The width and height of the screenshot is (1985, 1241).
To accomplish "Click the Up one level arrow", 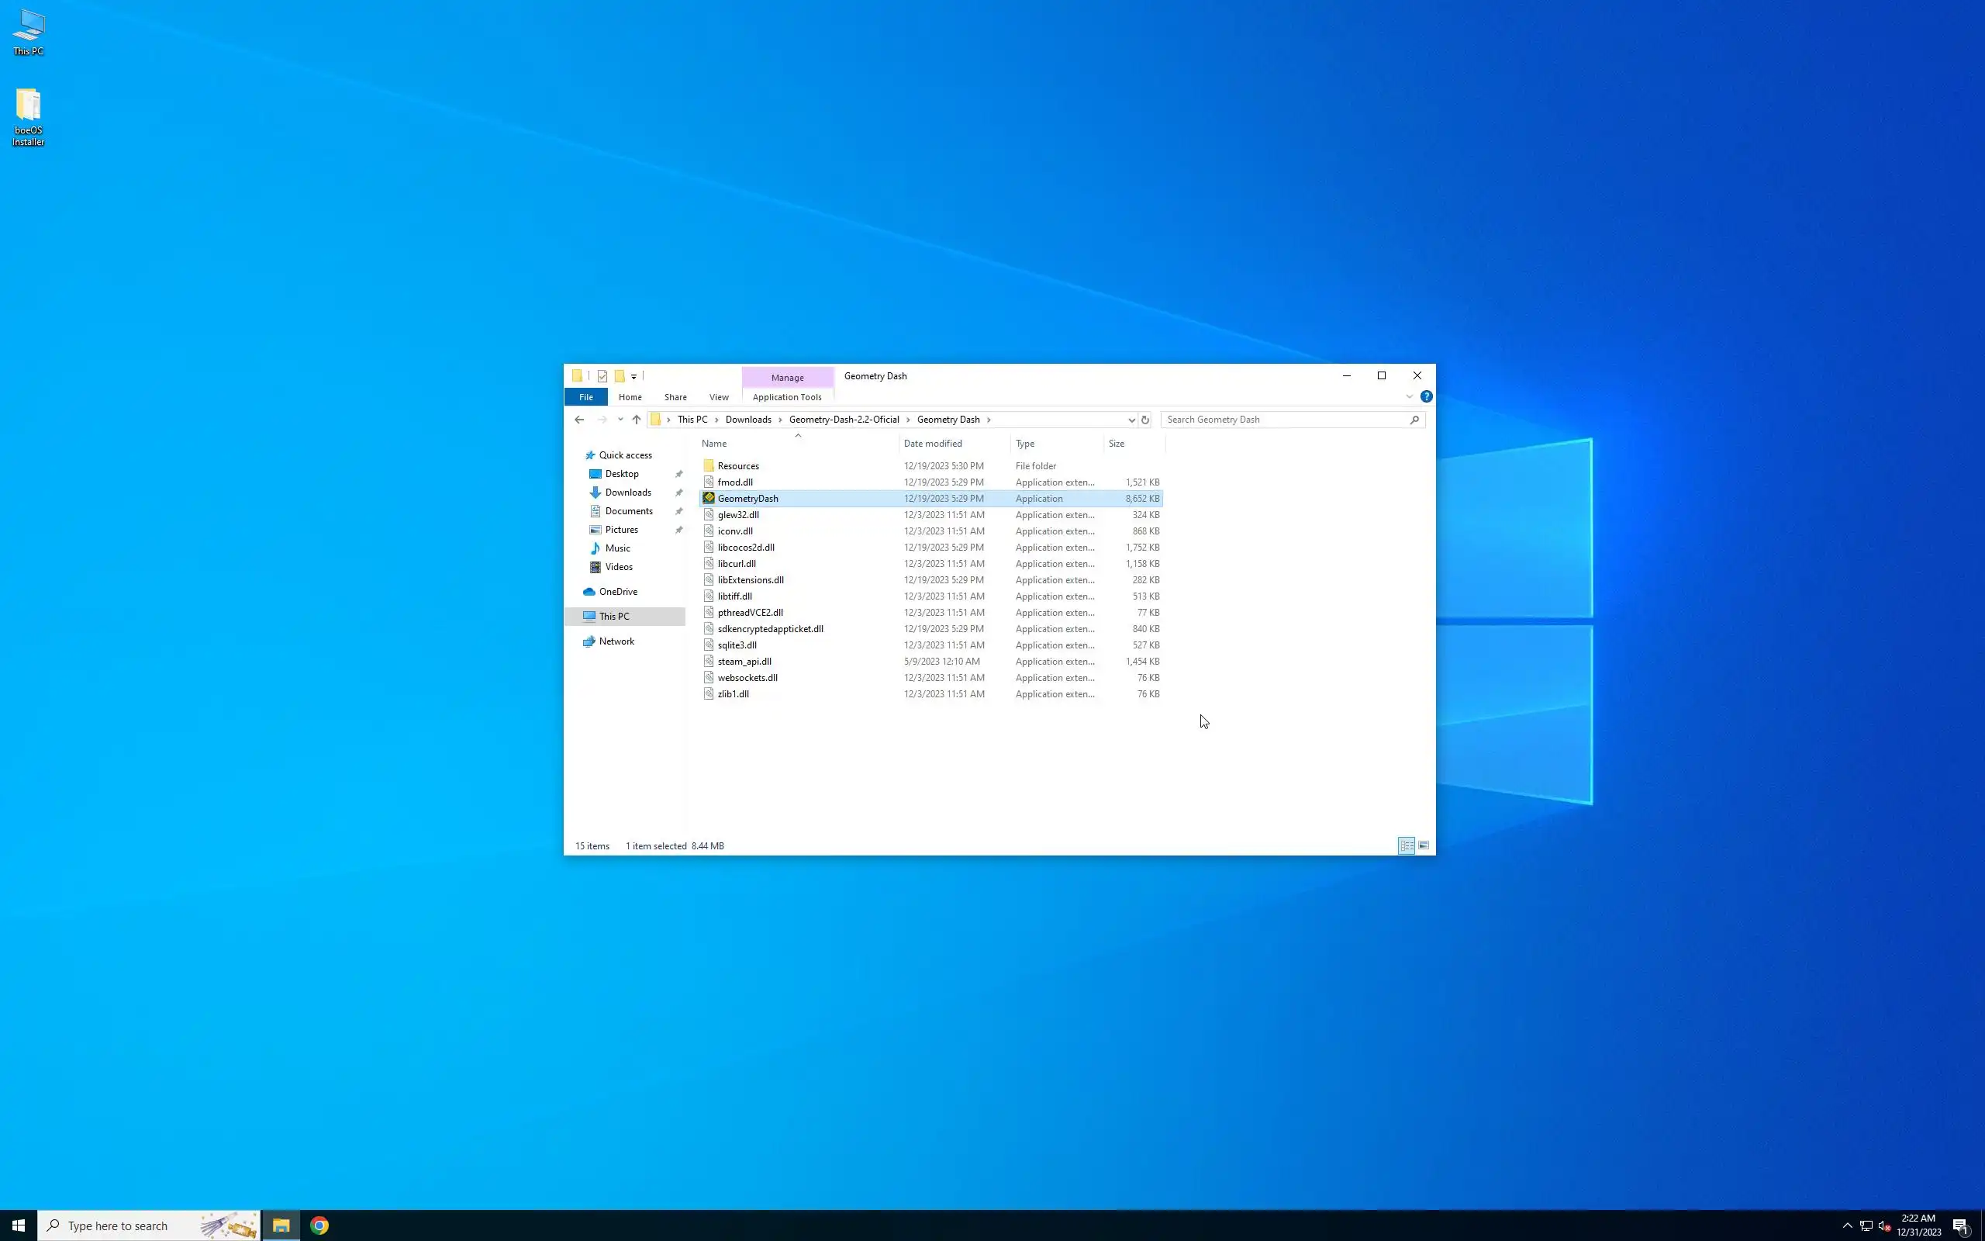I will coord(636,420).
